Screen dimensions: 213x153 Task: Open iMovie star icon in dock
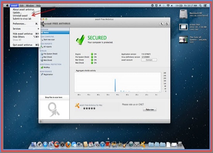tap(120, 144)
